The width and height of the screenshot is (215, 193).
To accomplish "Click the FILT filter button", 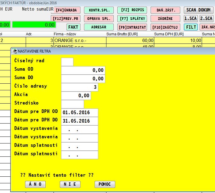I will click(191, 27).
